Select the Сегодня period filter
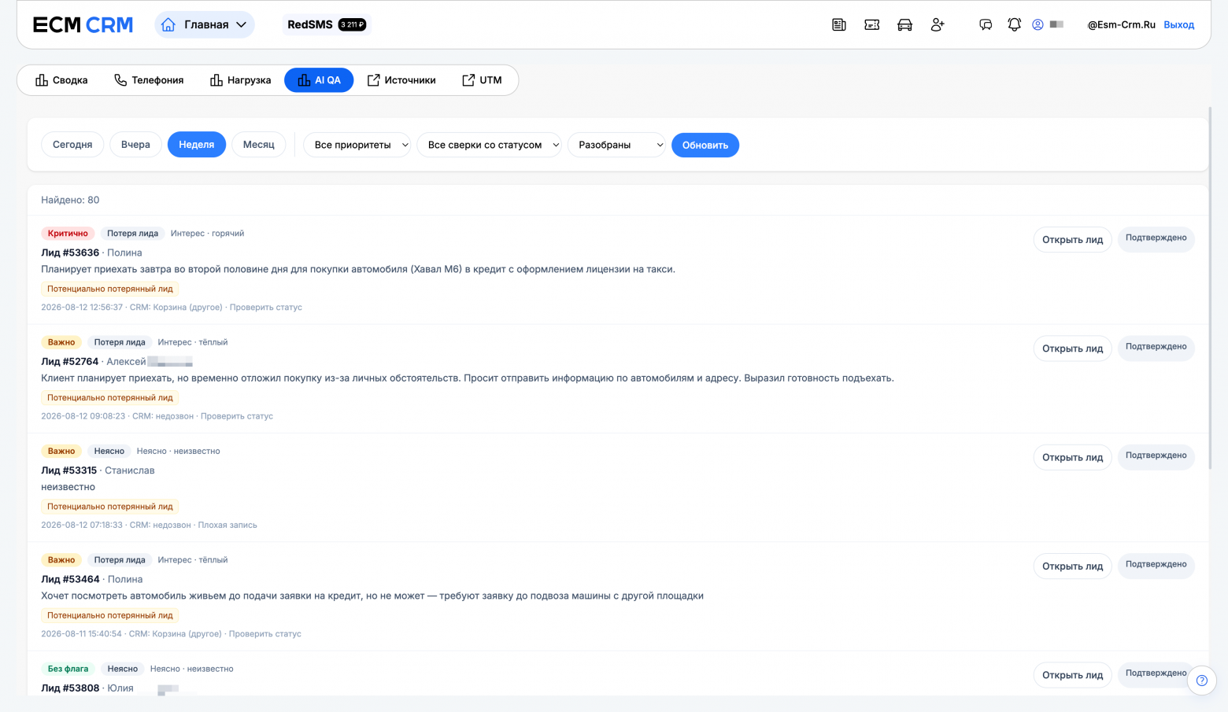Image resolution: width=1228 pixels, height=712 pixels. coord(72,145)
